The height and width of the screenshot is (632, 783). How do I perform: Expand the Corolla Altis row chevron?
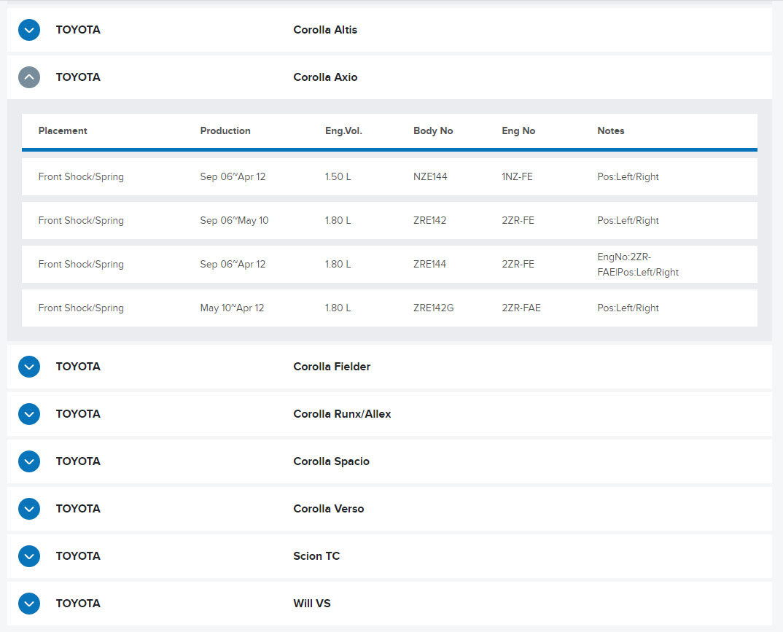[x=29, y=30]
